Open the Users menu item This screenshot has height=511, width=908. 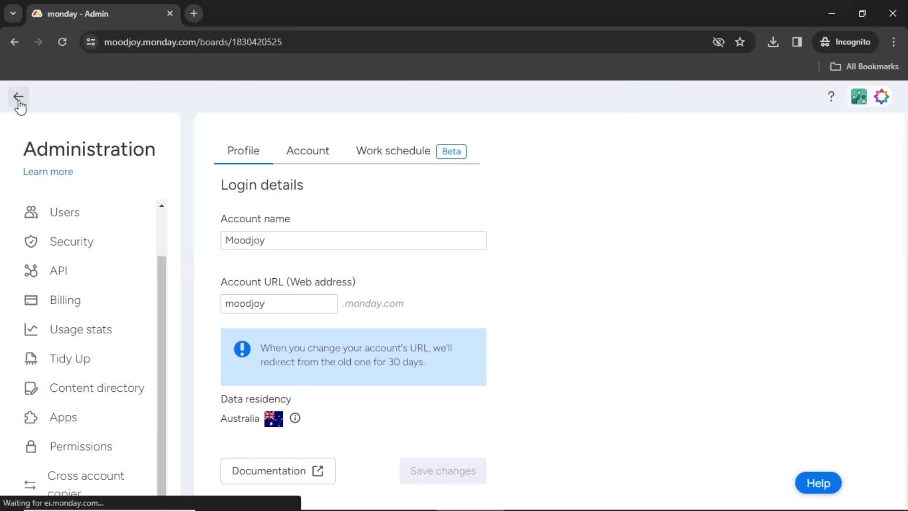coord(65,212)
